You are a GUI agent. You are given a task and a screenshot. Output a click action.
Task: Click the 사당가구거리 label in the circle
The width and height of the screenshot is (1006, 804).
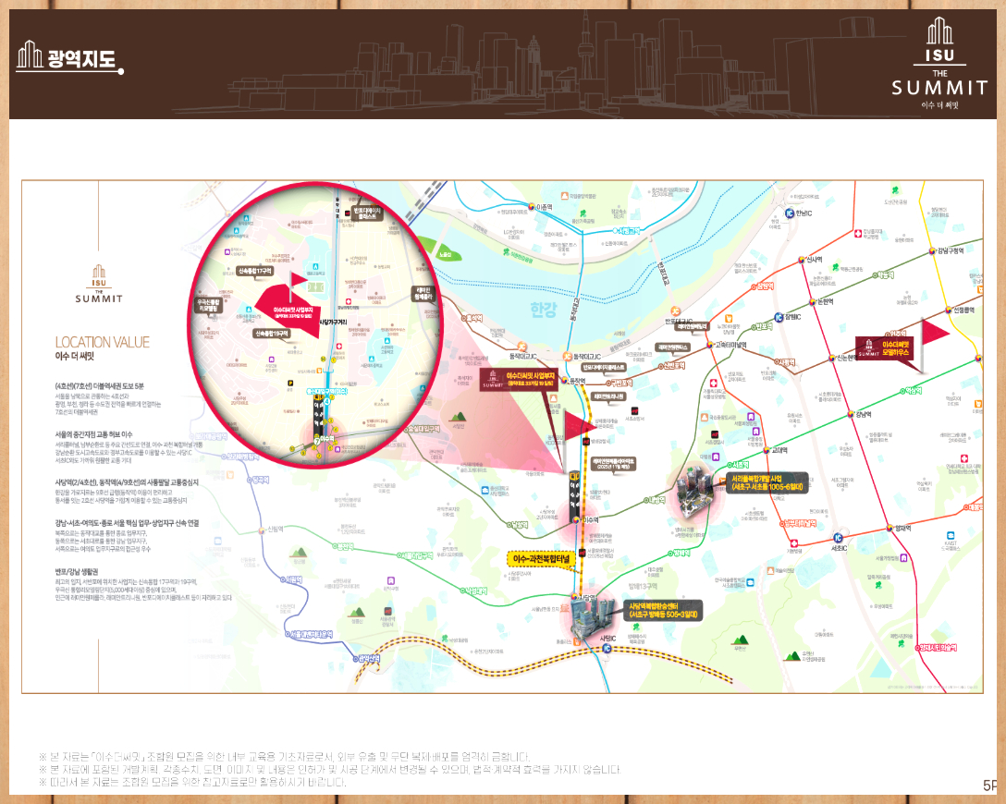(x=333, y=322)
